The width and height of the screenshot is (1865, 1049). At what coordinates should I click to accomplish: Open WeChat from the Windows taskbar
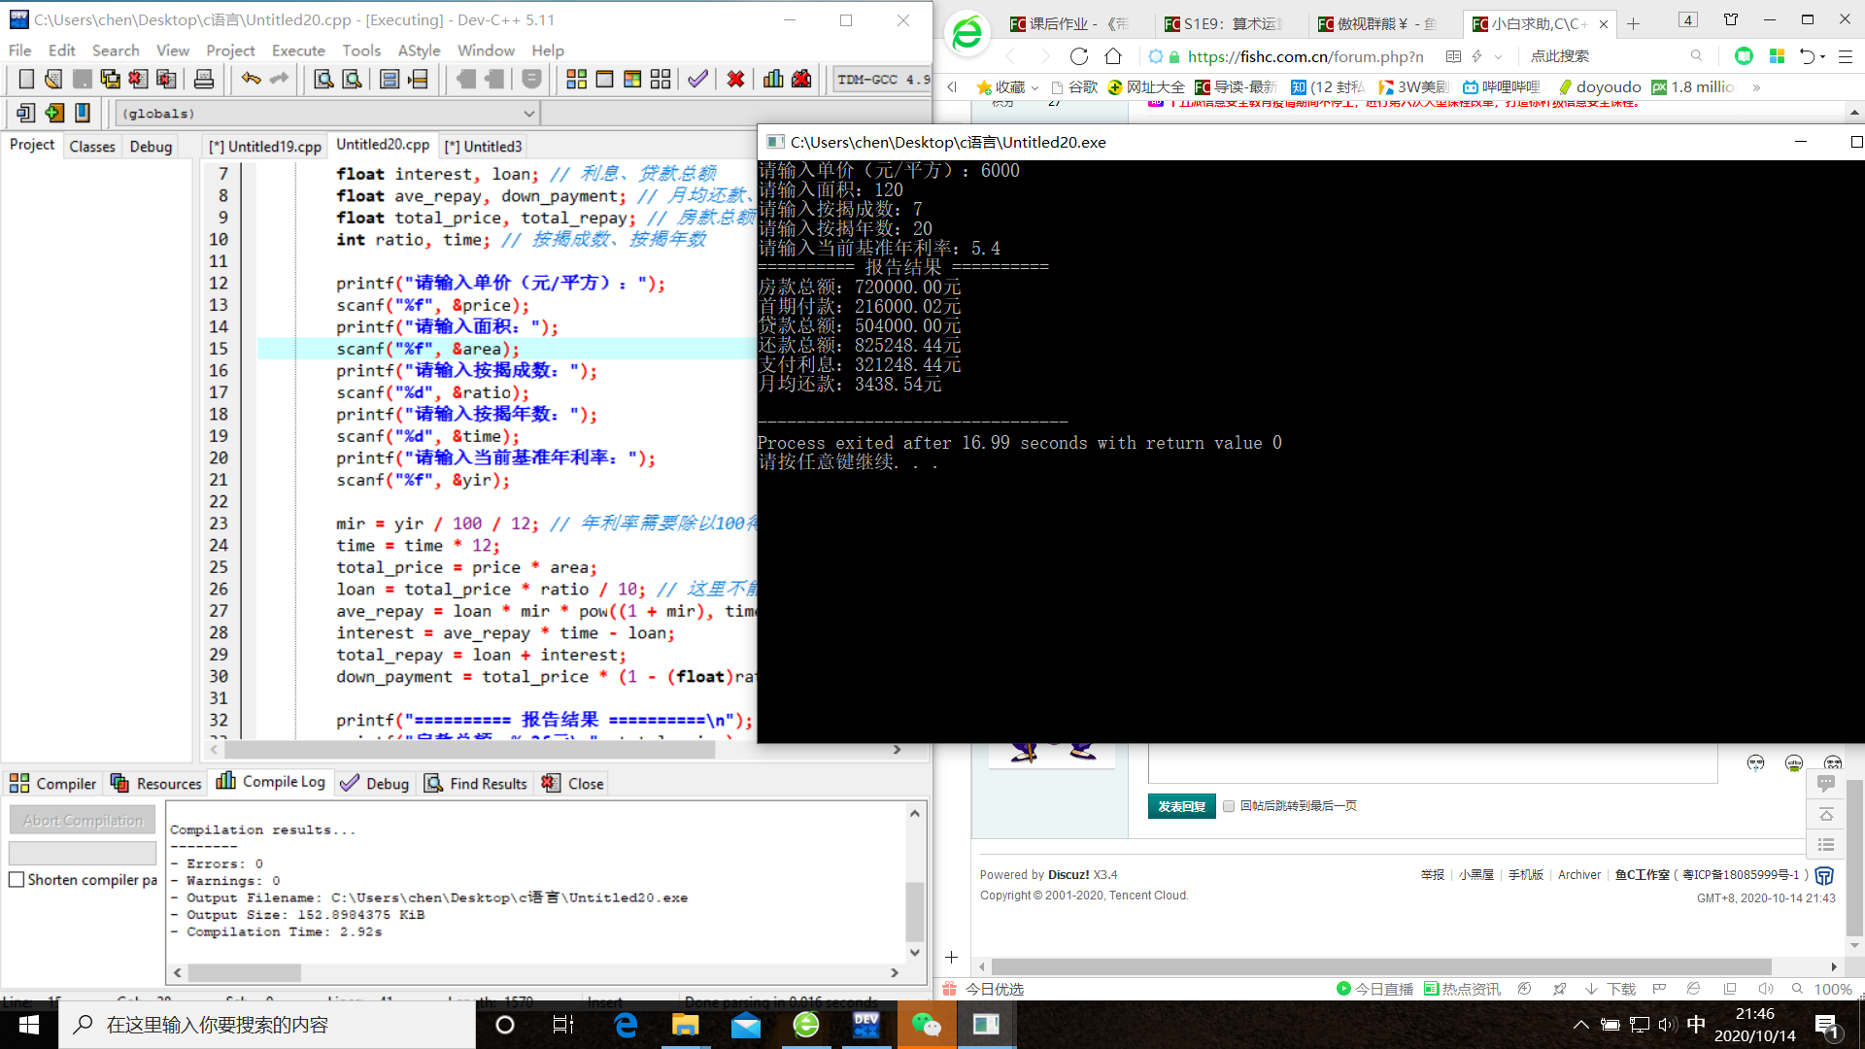(x=927, y=1025)
